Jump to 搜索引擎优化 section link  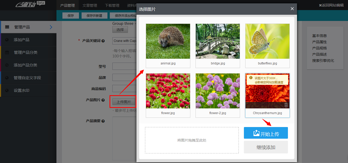click(323, 61)
